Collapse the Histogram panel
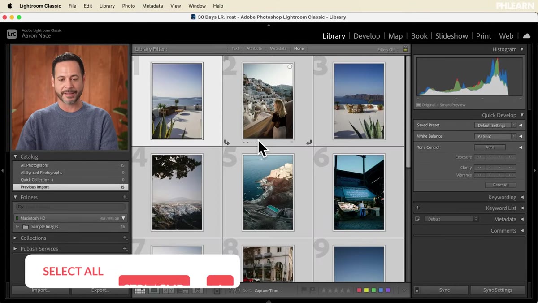 (522, 49)
